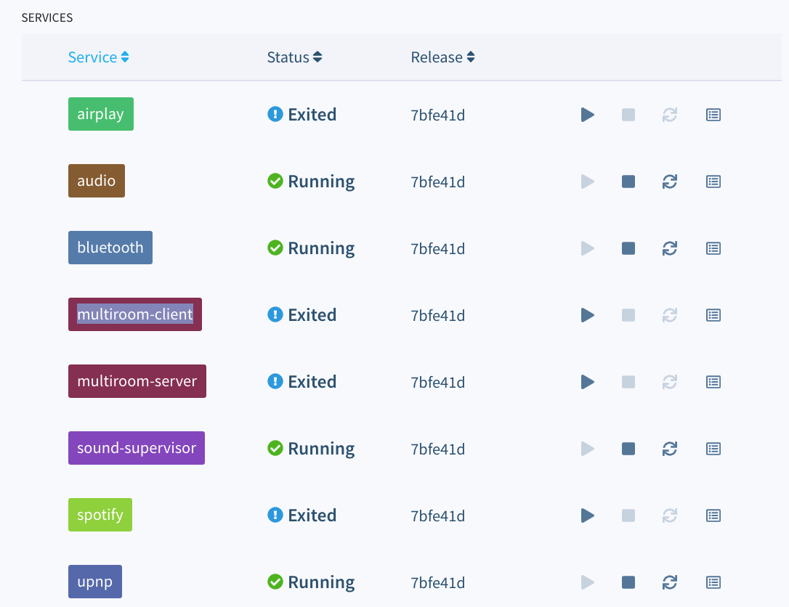This screenshot has height=607, width=789.
Task: Sort table by Release column
Action: click(442, 57)
